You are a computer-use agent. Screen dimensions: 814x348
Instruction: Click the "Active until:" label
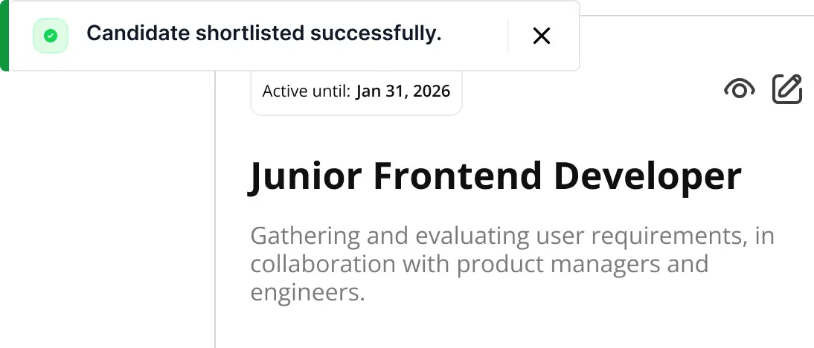tap(306, 91)
